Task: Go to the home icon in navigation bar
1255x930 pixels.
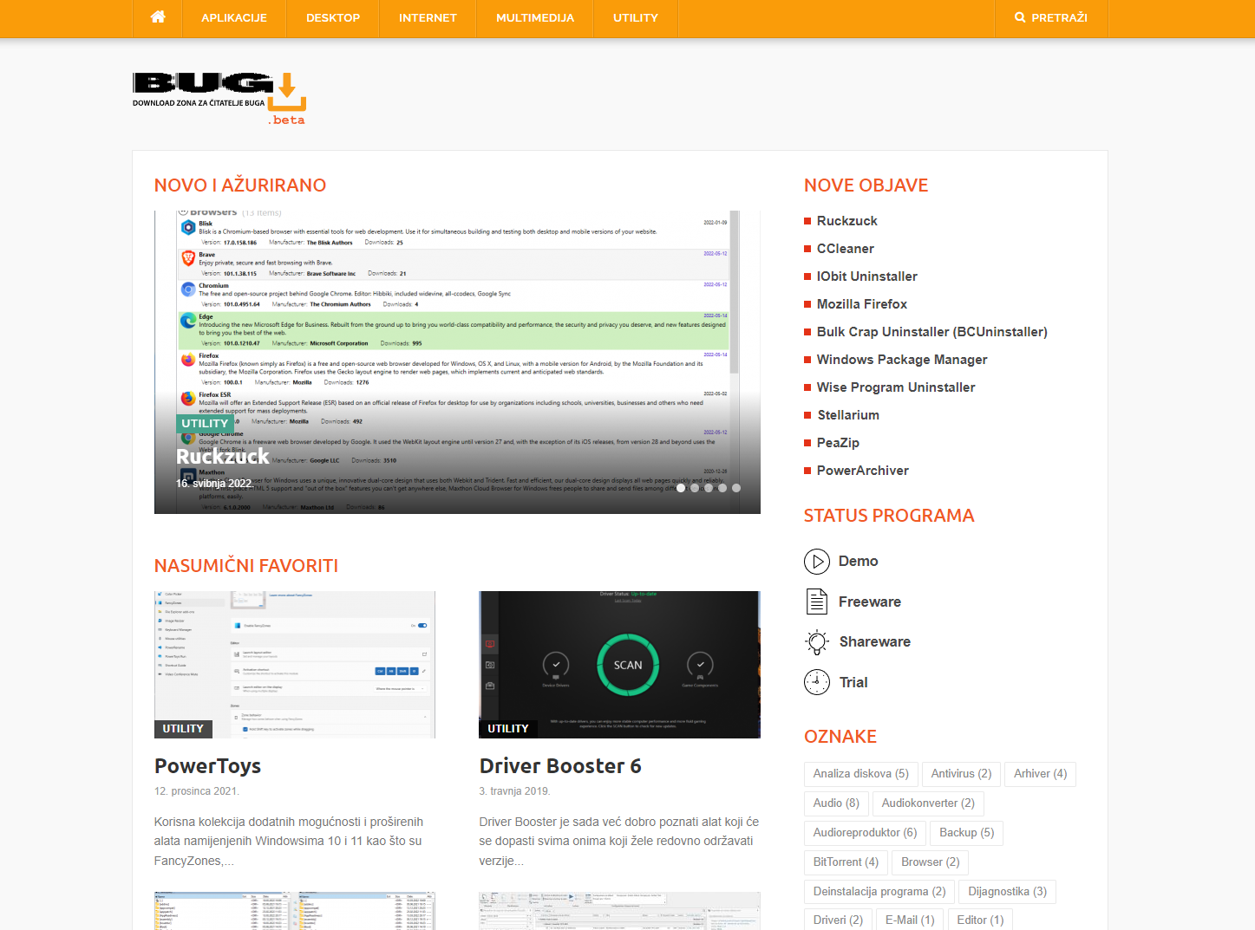Action: 158,17
